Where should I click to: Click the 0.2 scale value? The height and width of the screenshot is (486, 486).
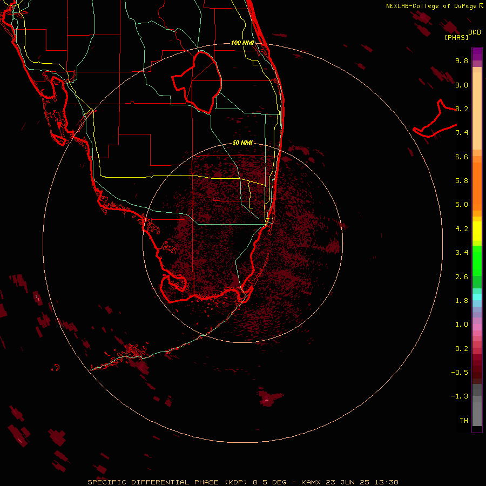click(462, 349)
